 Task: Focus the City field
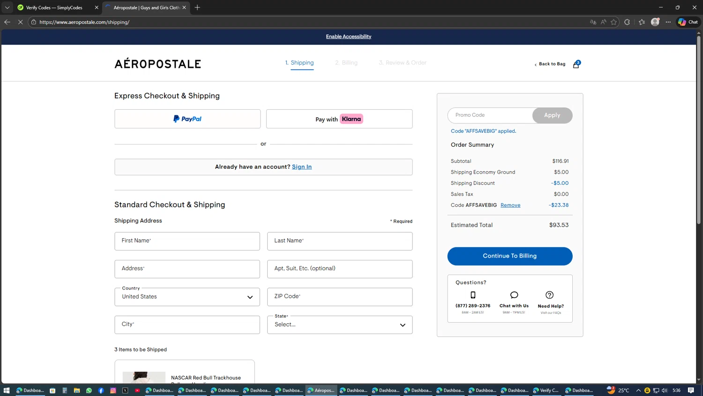[187, 325]
